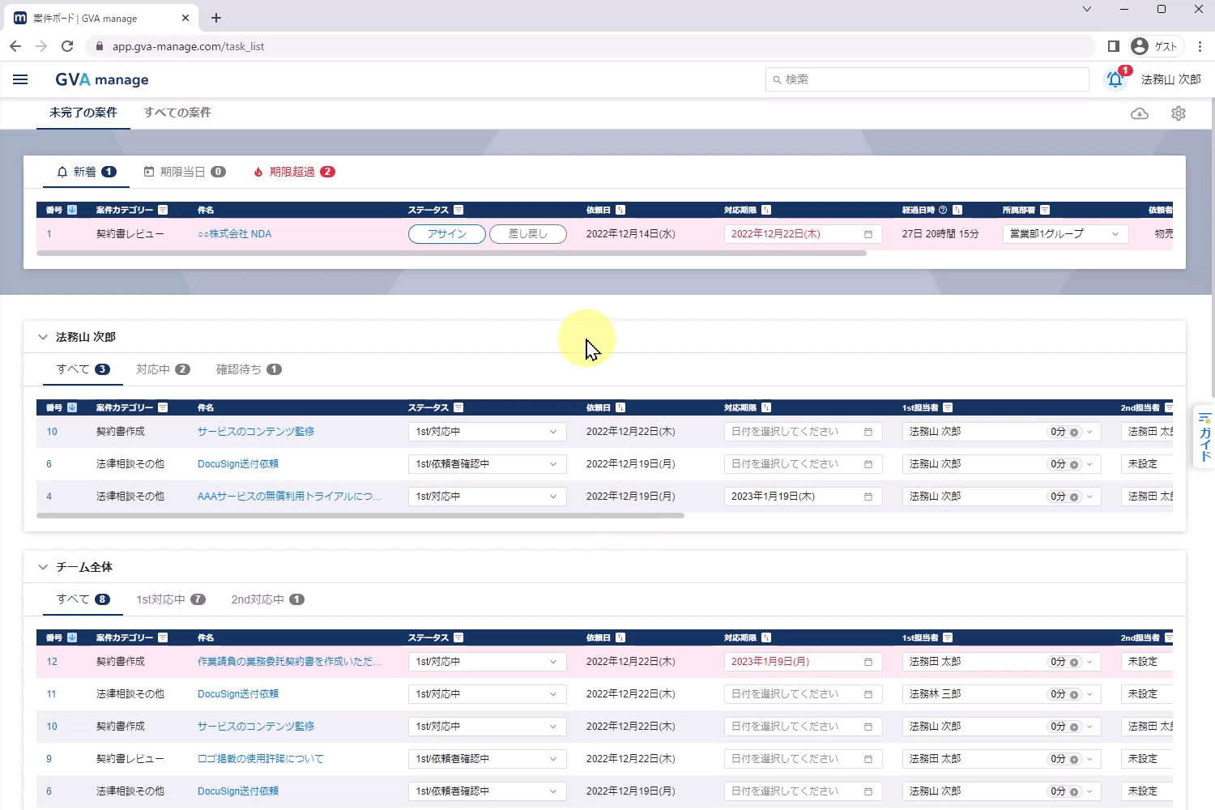This screenshot has height=810, width=1215.
Task: Sort 対応期限 in 法務山 次郎 table
Action: point(766,407)
